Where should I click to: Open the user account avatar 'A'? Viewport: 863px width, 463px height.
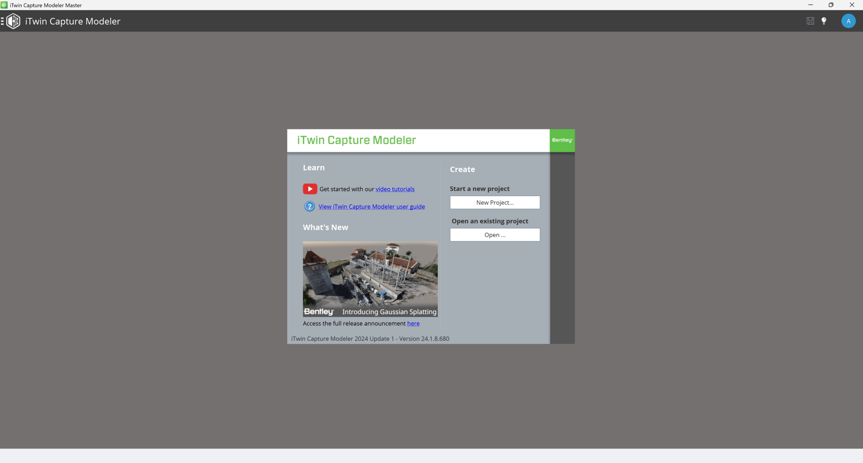tap(848, 21)
